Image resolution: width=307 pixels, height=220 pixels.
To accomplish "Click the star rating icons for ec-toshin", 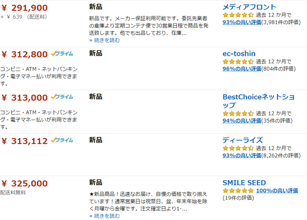I will (x=238, y=61).
